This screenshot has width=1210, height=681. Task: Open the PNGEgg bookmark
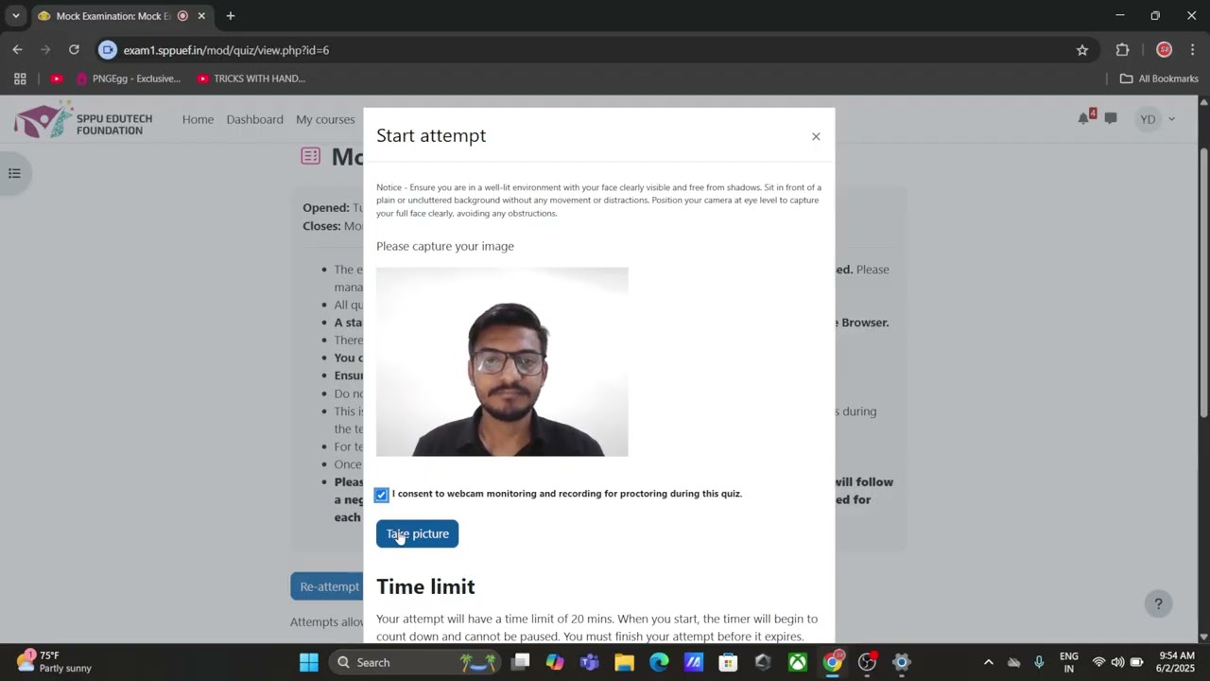(129, 79)
